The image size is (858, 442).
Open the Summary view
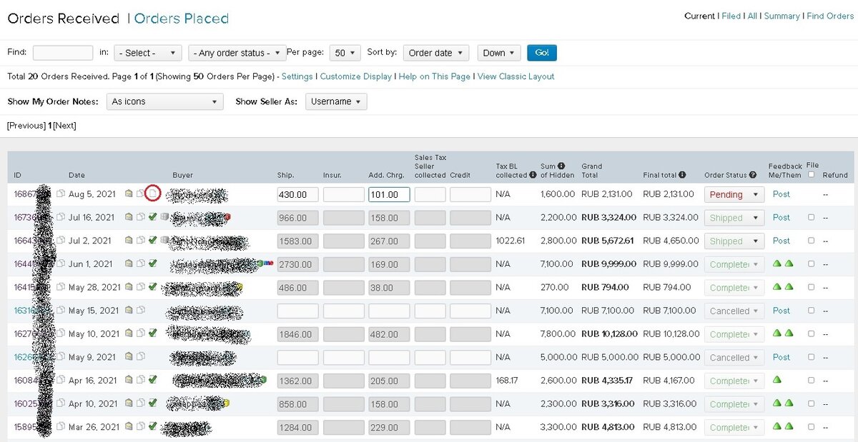coord(781,16)
